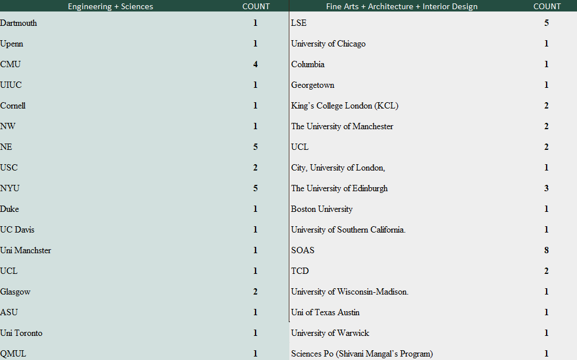Select the count value 2 in the KCL row
This screenshot has height=360, width=577.
pos(547,106)
